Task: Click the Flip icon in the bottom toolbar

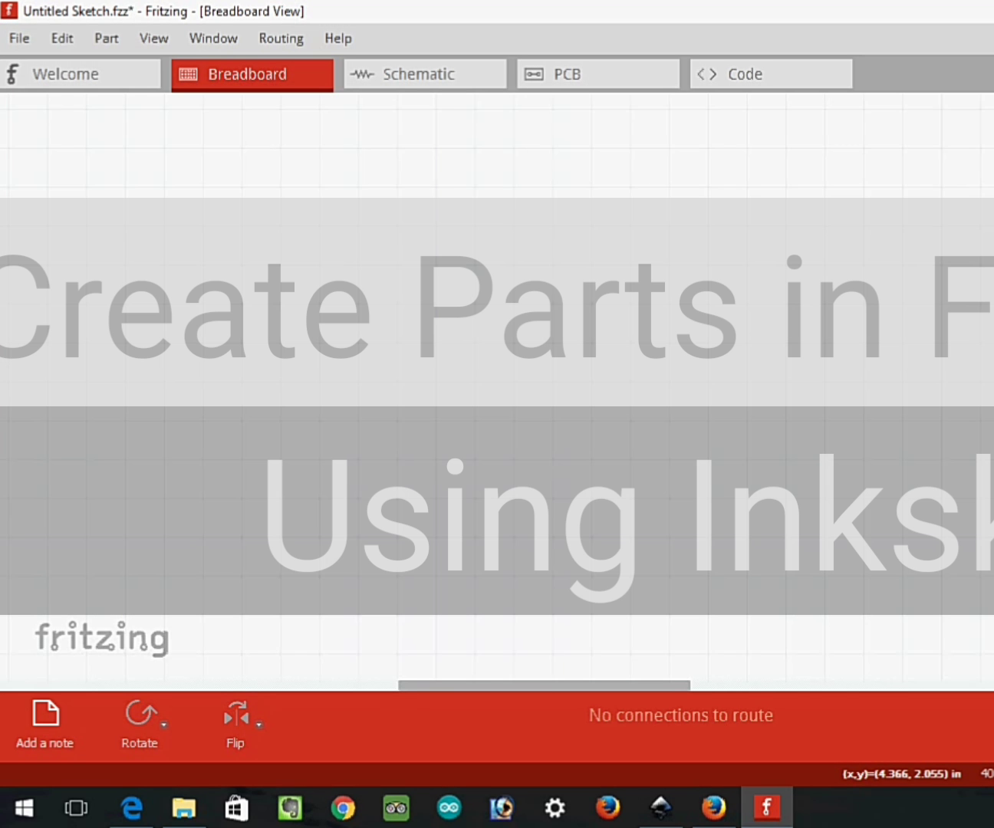Action: tap(235, 715)
